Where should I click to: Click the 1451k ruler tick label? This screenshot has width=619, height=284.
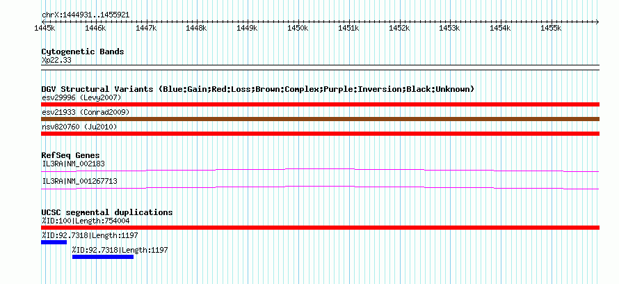click(x=348, y=29)
